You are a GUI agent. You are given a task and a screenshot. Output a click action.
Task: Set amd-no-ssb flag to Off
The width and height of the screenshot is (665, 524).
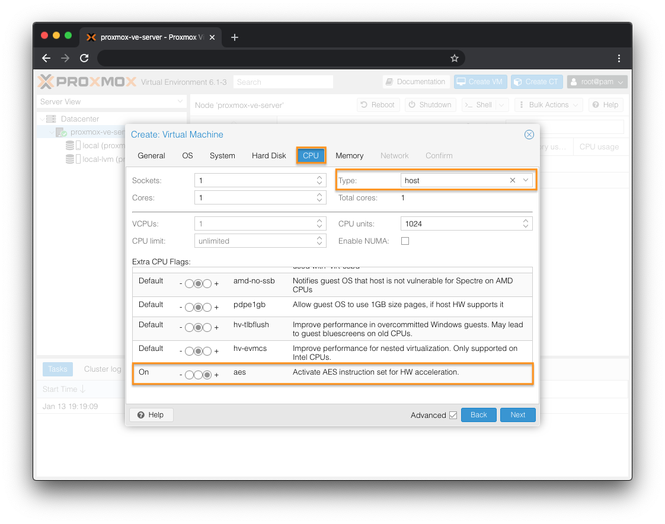pos(189,283)
